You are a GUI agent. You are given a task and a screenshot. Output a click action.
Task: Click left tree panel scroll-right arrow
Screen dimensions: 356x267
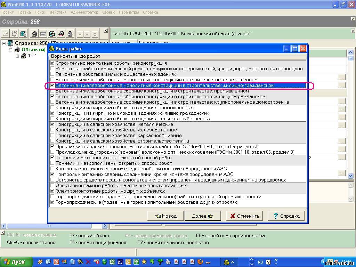click(x=105, y=226)
